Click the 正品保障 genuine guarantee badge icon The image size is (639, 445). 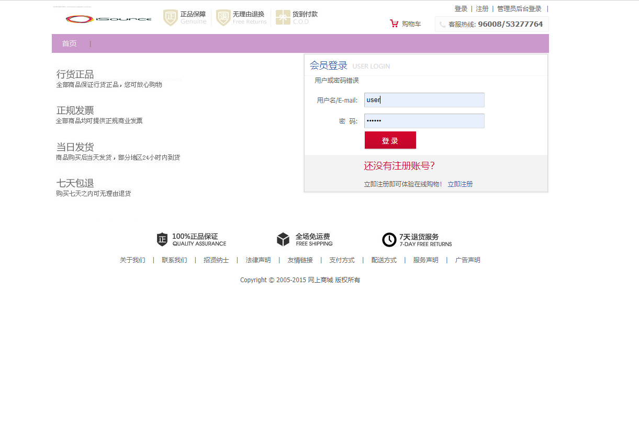(x=170, y=17)
